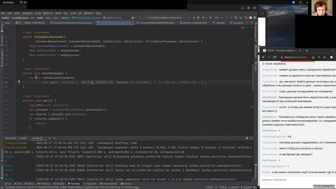Open the Problems tool window button
Viewport: 336px width, 189px height.
click(44, 184)
